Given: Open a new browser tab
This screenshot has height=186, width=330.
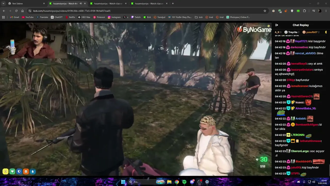Looking at the screenshot, I should click(173, 4).
